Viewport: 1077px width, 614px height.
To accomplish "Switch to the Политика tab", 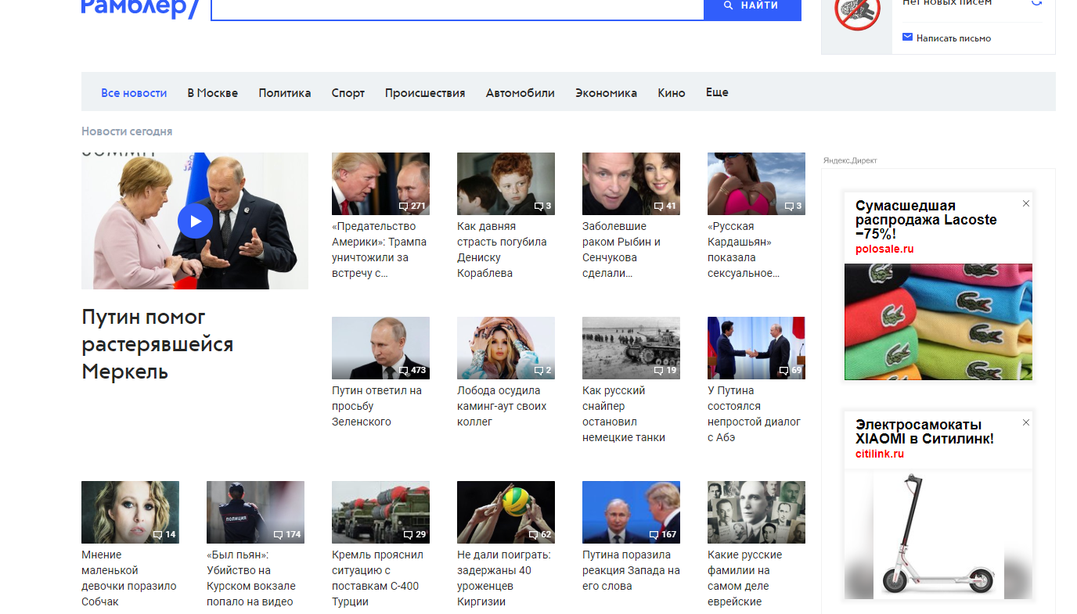I will tap(285, 92).
